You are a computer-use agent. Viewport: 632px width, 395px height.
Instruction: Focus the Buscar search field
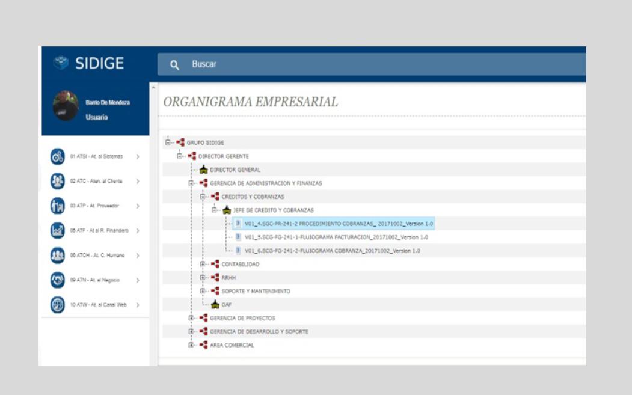[372, 64]
